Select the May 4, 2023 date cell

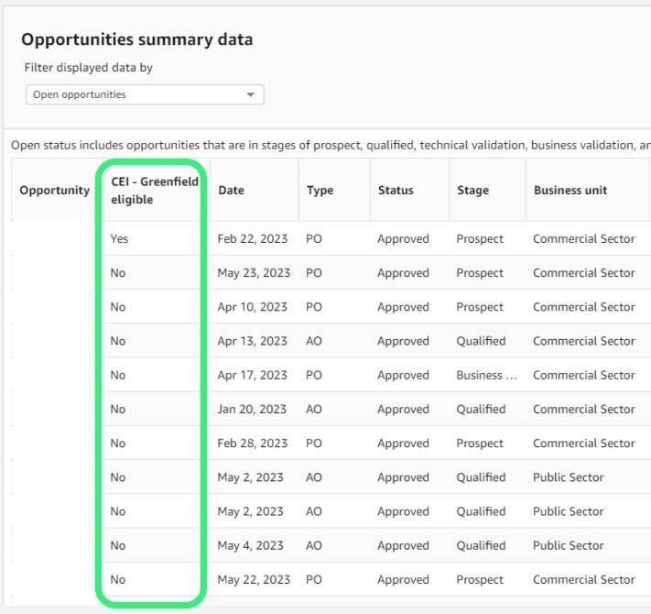(x=250, y=545)
